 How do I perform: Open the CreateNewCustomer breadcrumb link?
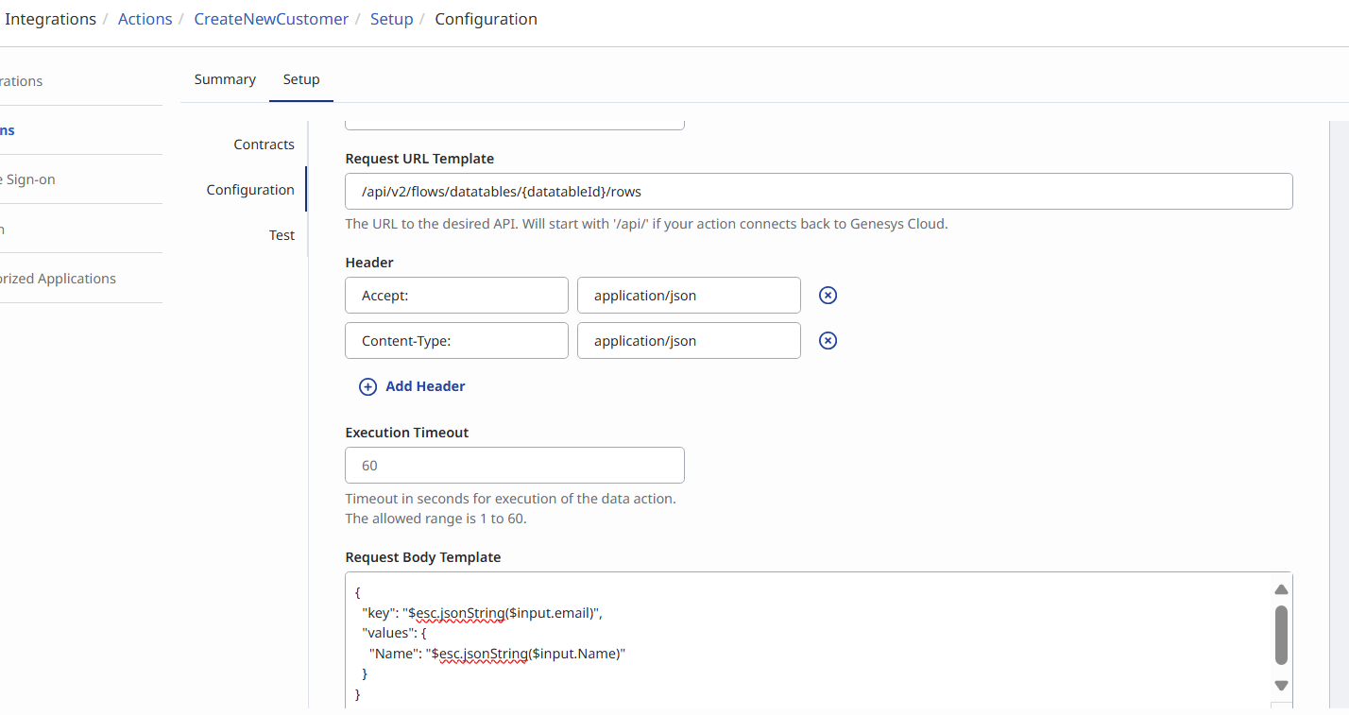[x=271, y=19]
